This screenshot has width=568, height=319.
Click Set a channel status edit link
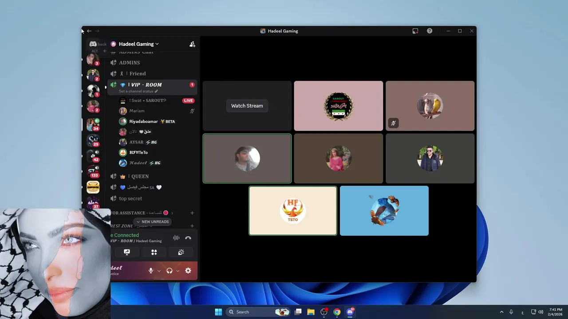tap(138, 91)
